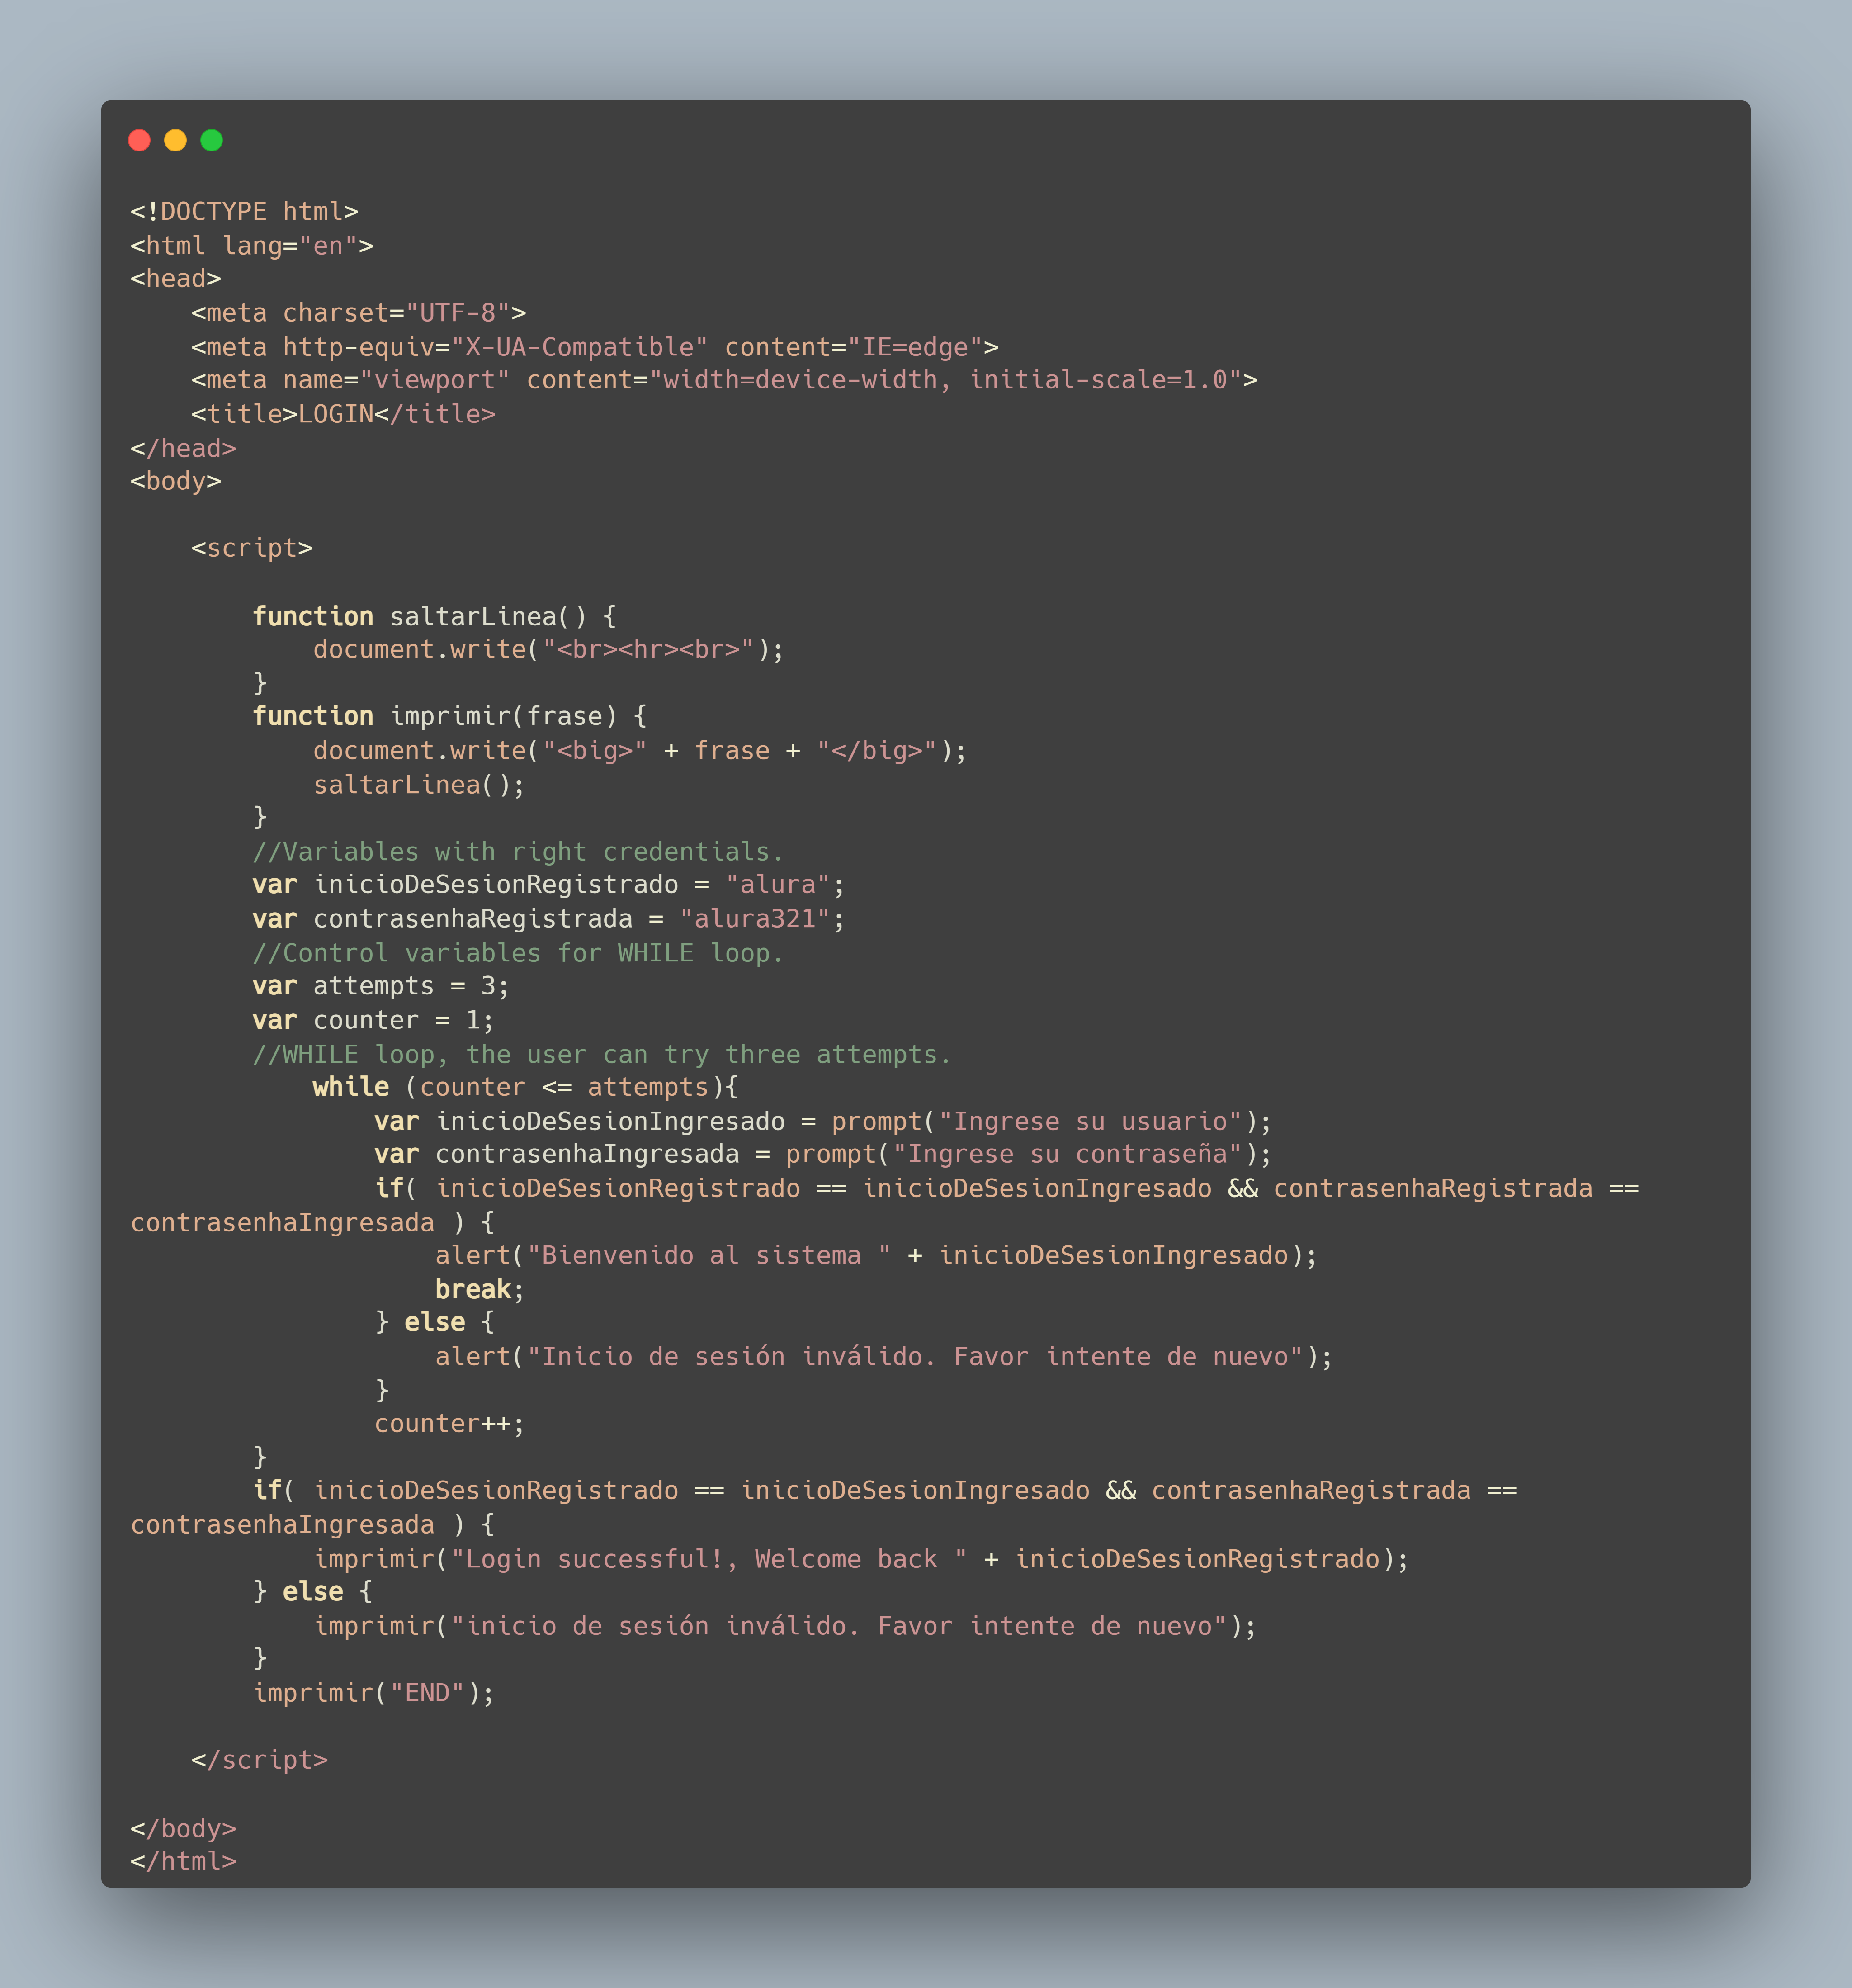Select the "viewport" name value

[x=435, y=380]
